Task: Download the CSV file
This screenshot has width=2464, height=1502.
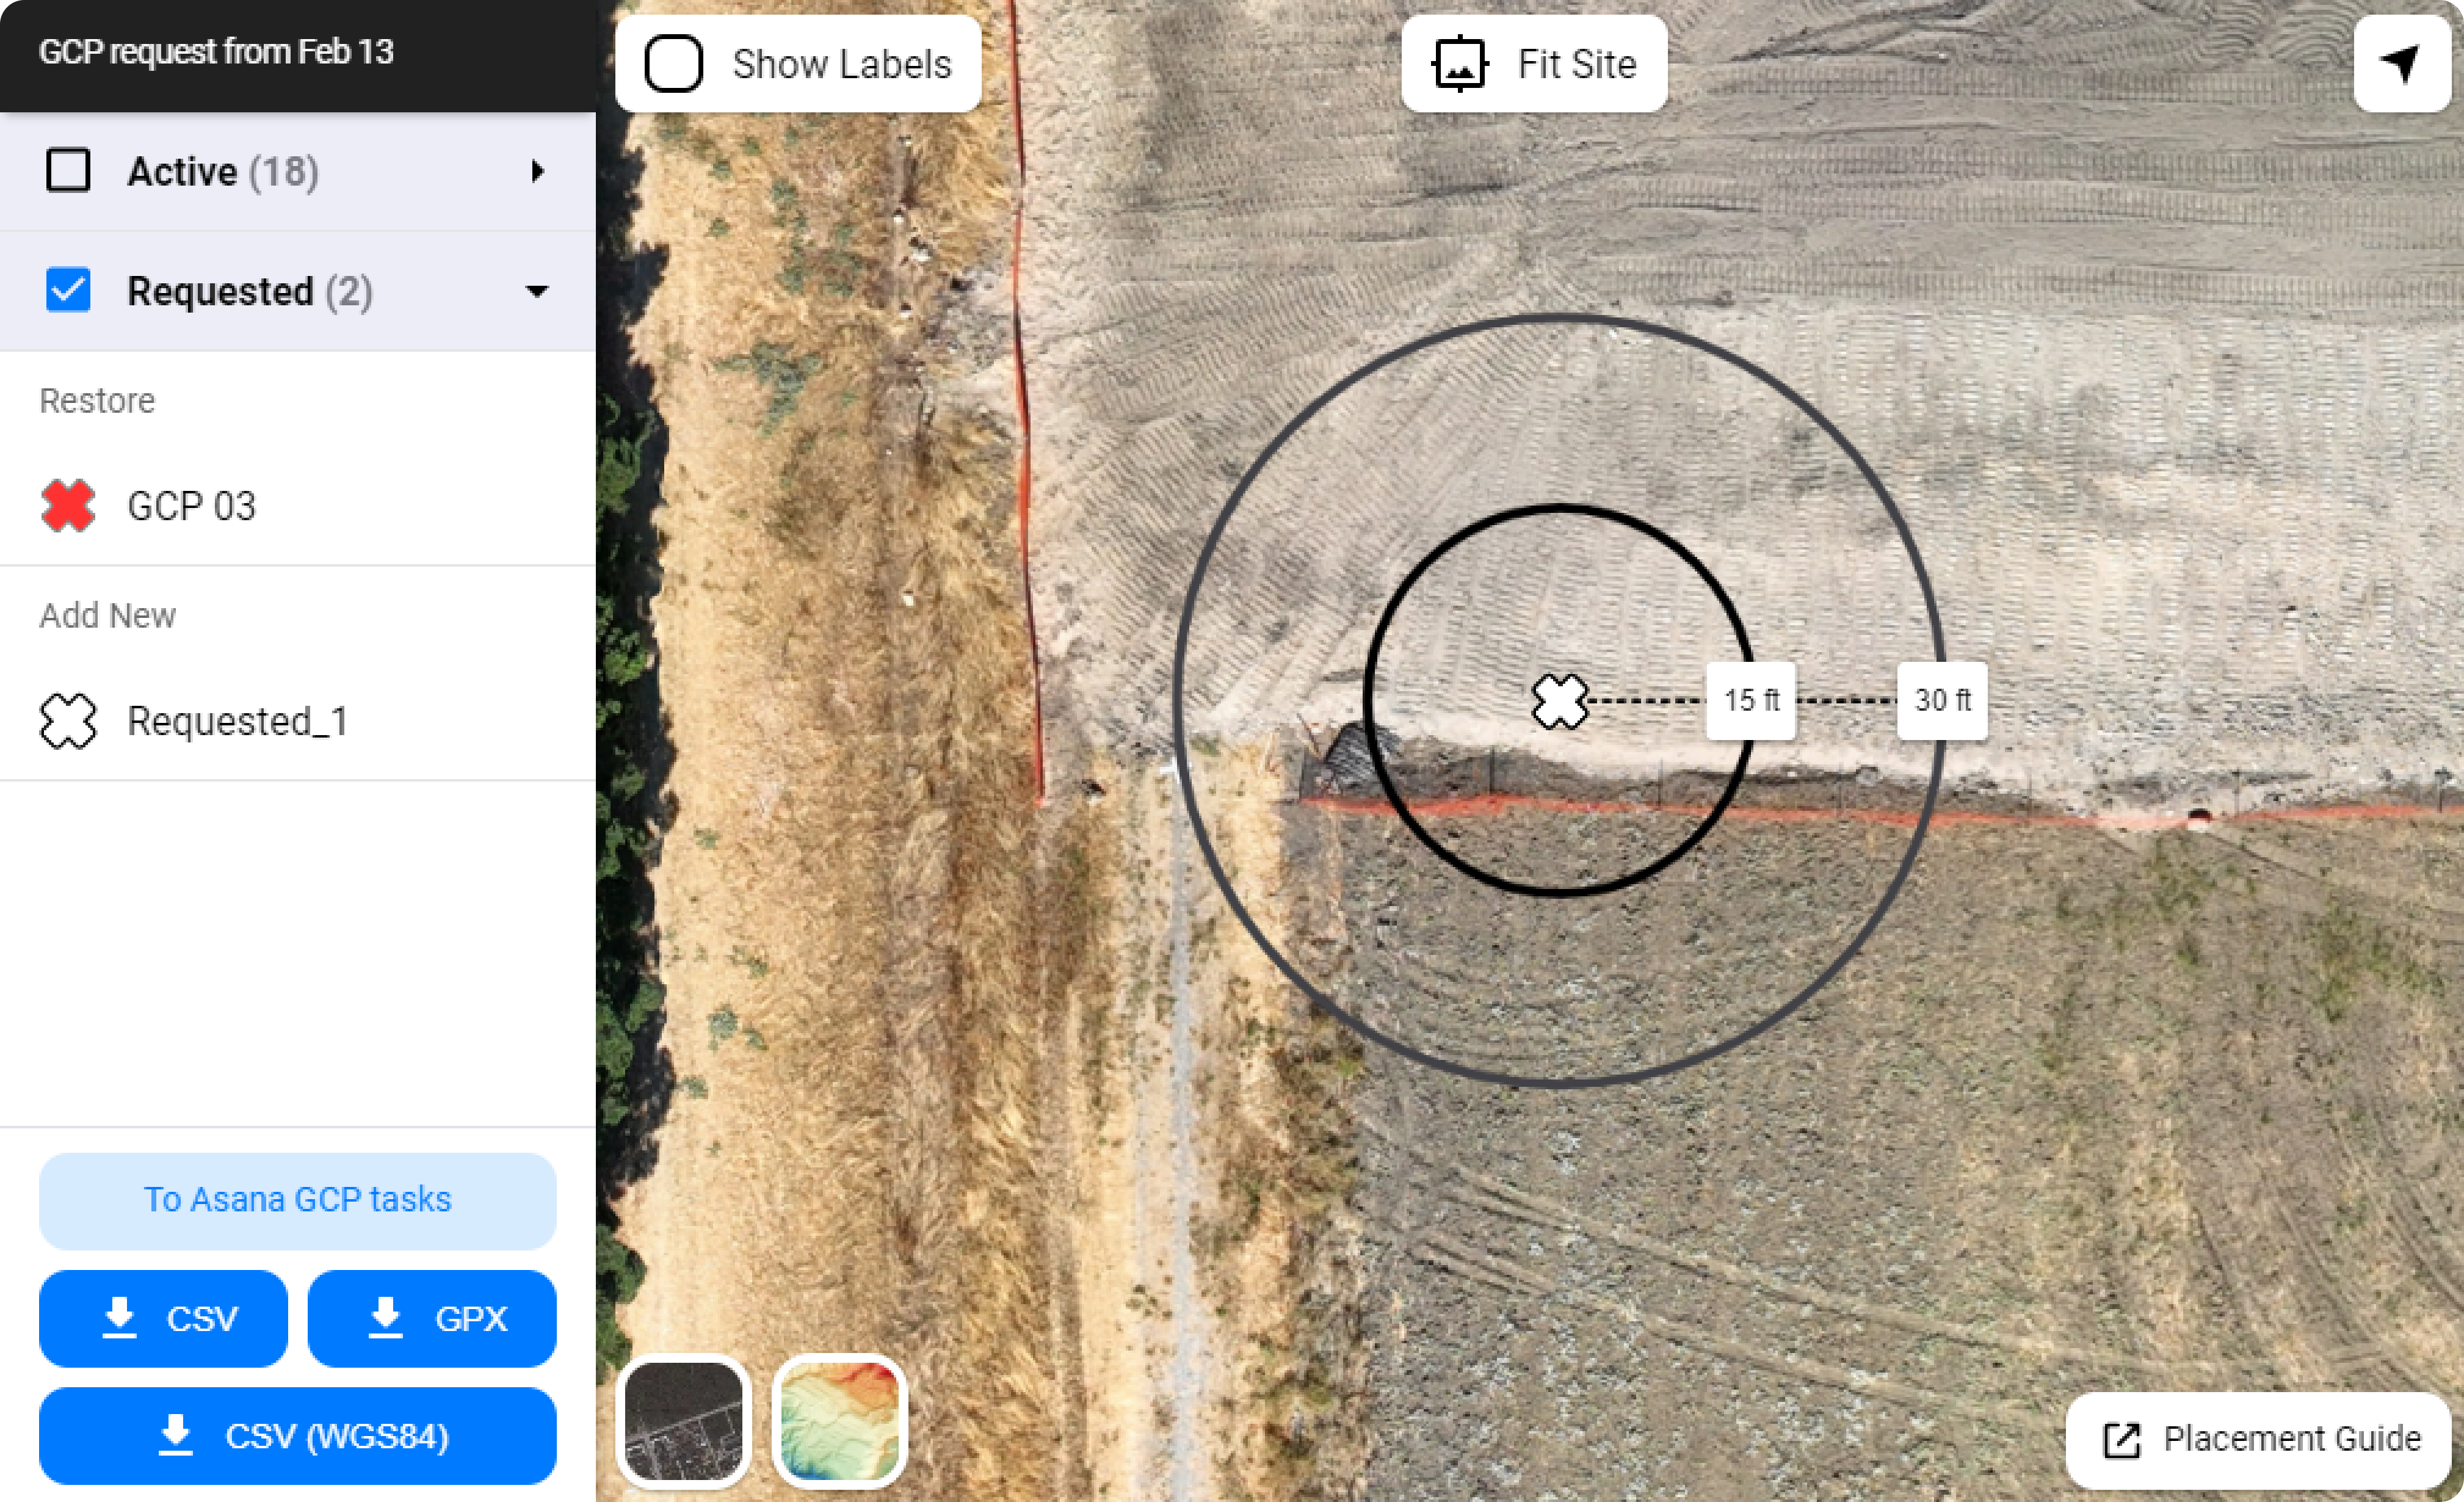Action: [163, 1318]
